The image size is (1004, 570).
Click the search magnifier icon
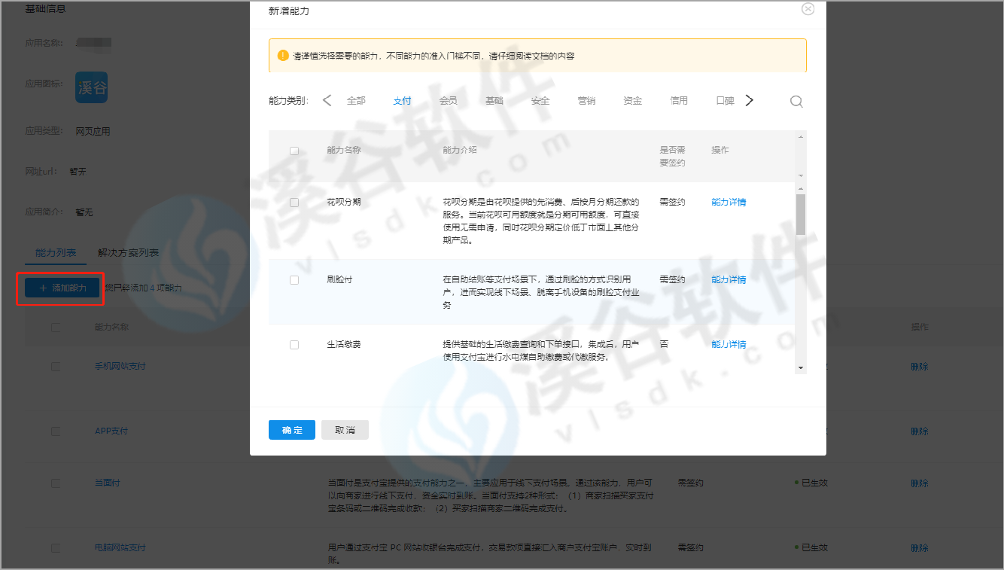[796, 102]
